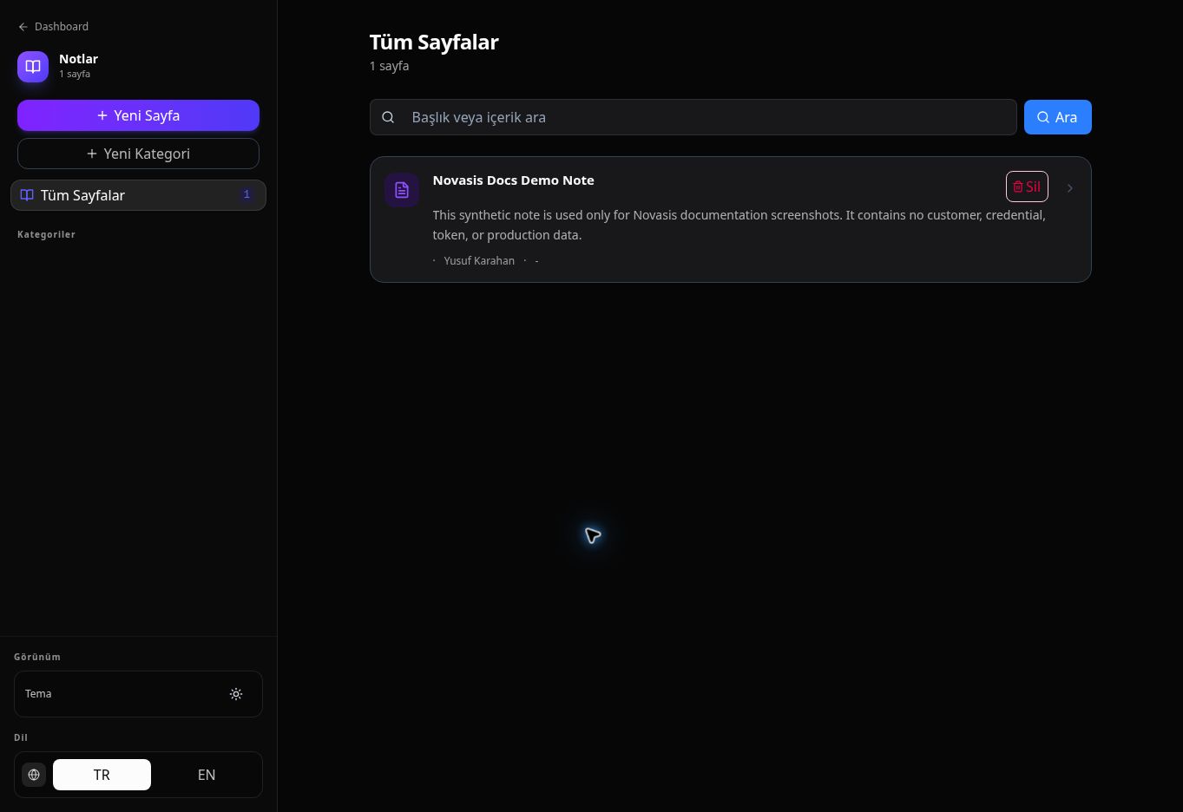
Task: Click the Notlar book app icon
Action: [33, 66]
